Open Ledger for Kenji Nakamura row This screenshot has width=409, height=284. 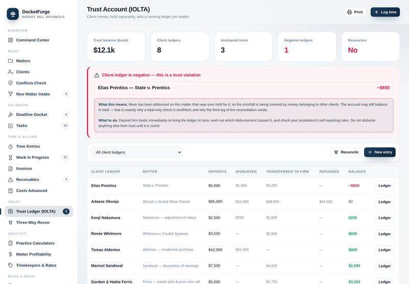[384, 218]
